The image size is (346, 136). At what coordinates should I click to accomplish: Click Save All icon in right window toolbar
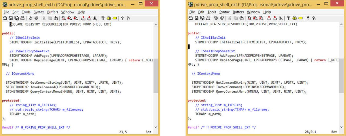(x=202, y=18)
